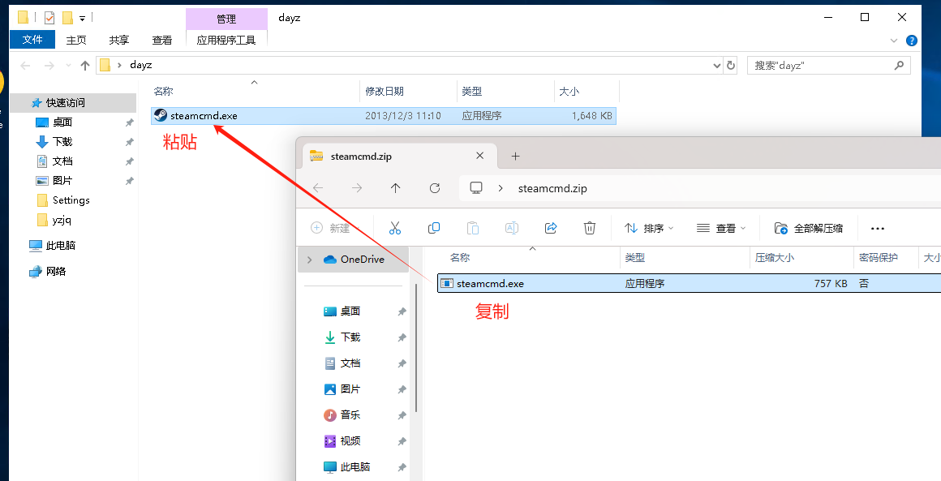Viewport: 941px width, 481px height.
Task: Click the pin next to 下载 in dayz sidebar
Action: click(x=129, y=142)
